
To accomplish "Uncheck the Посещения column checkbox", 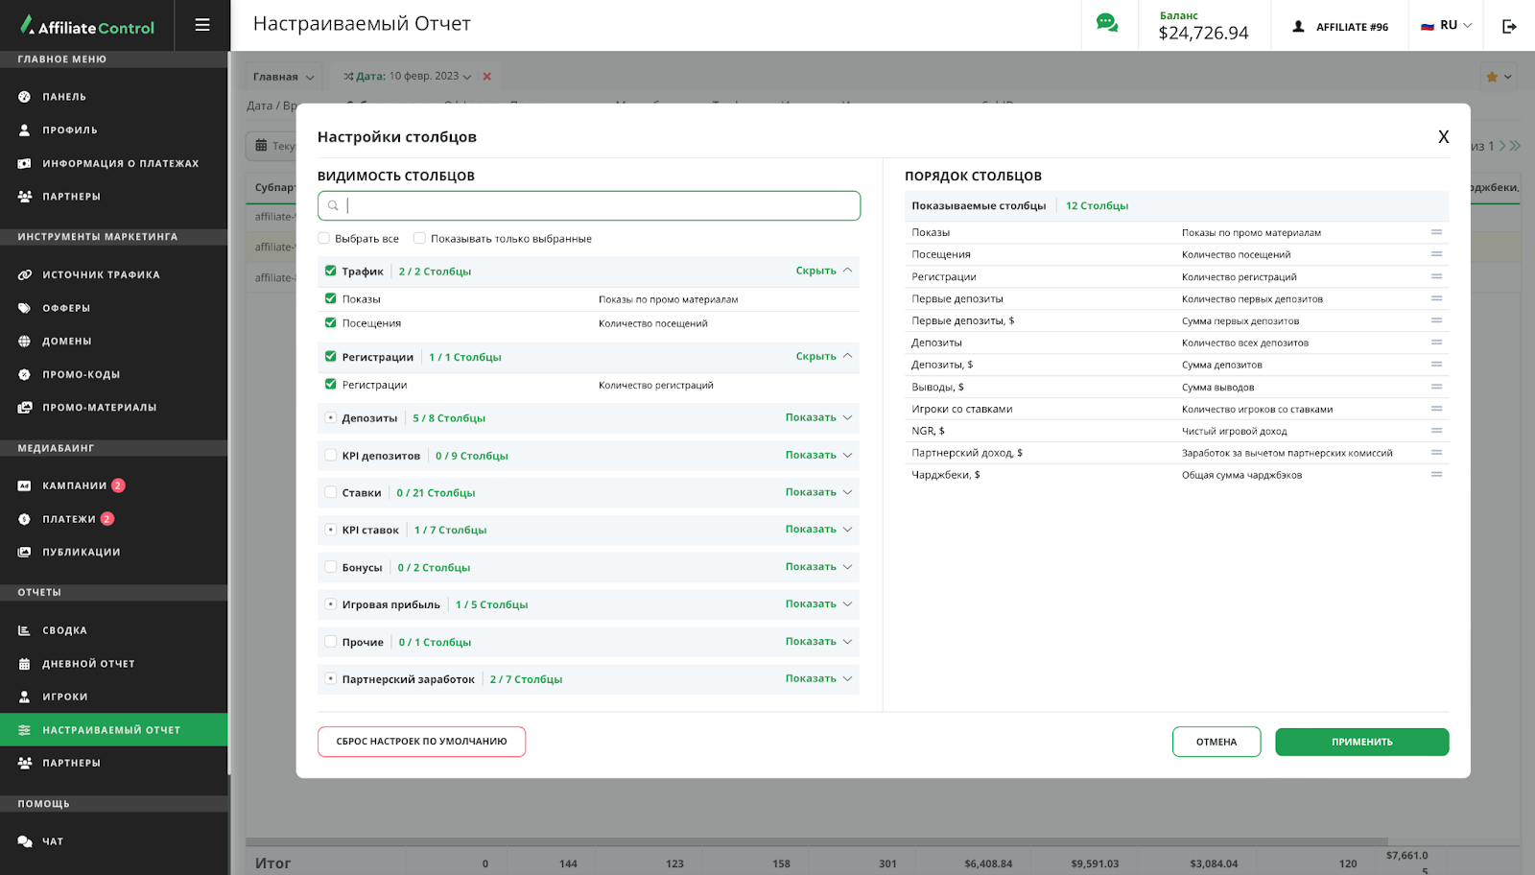I will tap(331, 323).
